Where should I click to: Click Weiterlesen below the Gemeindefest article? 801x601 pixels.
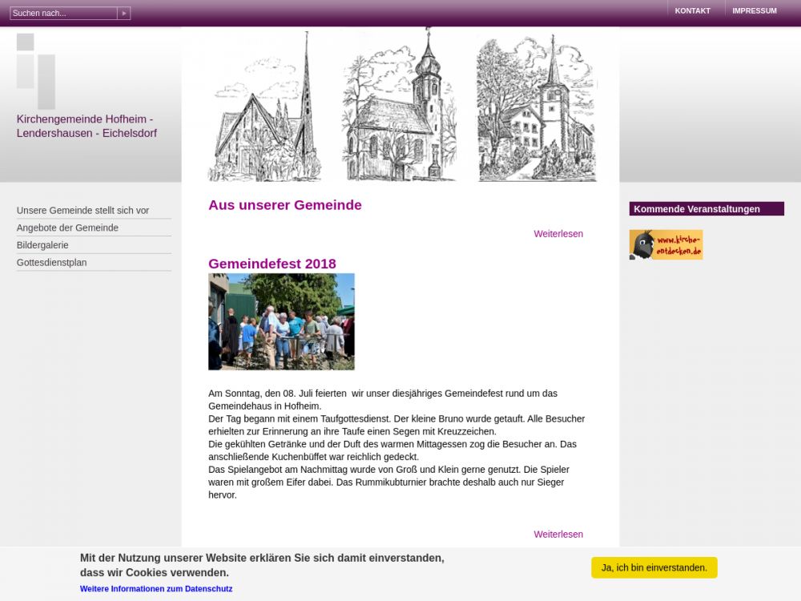coord(558,534)
